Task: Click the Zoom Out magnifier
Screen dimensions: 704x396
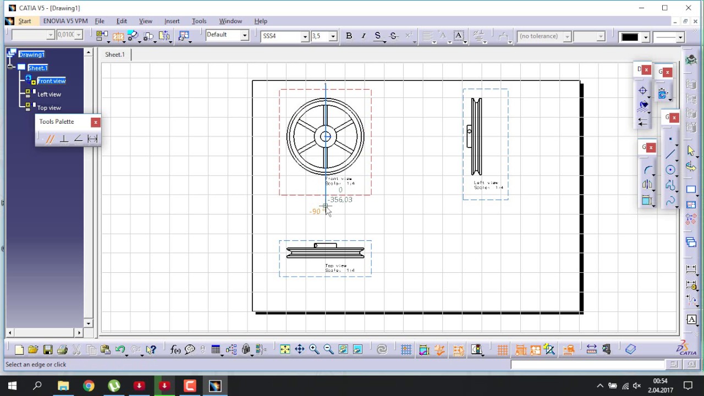Action: click(x=328, y=350)
